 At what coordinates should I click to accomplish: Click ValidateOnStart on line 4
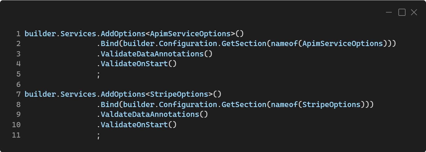point(134,64)
